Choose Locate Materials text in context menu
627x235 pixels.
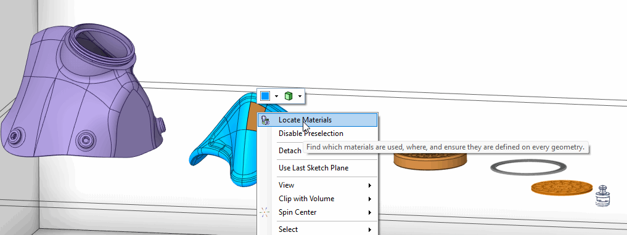(305, 120)
